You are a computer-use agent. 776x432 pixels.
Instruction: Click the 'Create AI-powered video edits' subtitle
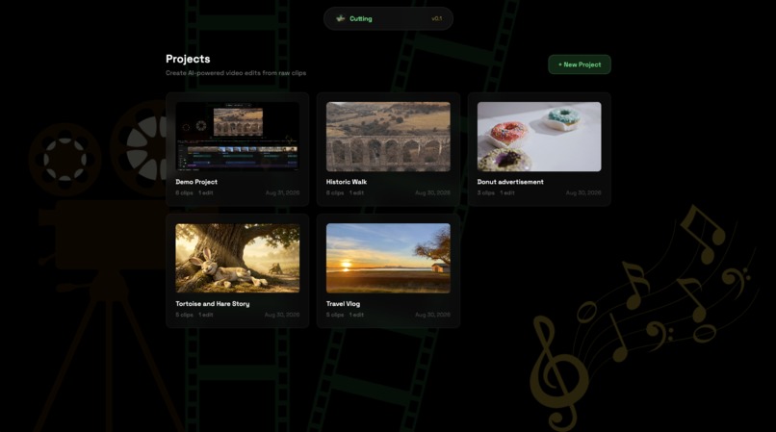(236, 73)
